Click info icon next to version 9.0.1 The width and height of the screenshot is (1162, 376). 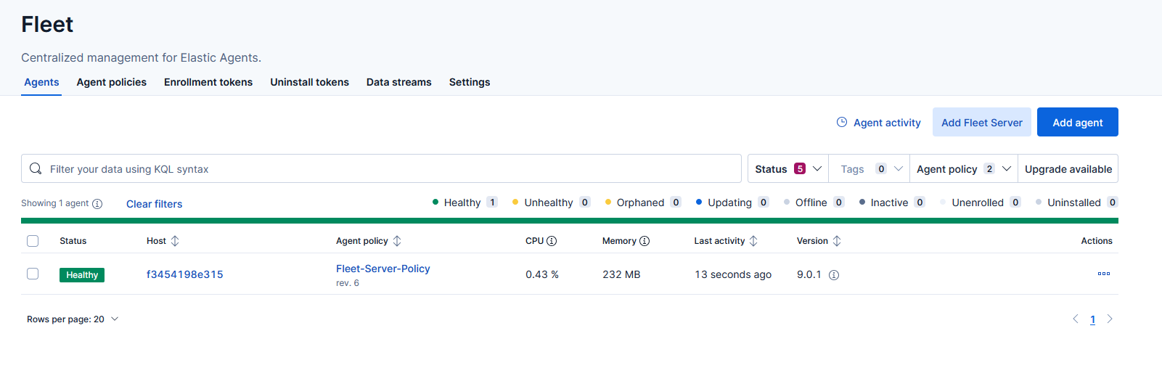pos(834,275)
